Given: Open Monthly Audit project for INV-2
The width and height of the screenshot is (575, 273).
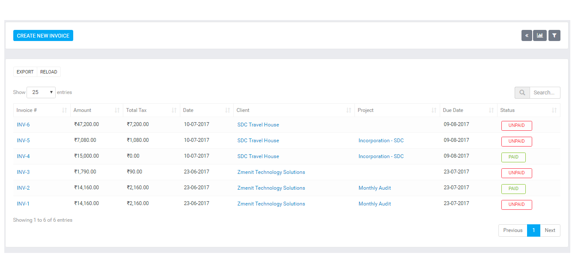Looking at the screenshot, I should 375,188.
